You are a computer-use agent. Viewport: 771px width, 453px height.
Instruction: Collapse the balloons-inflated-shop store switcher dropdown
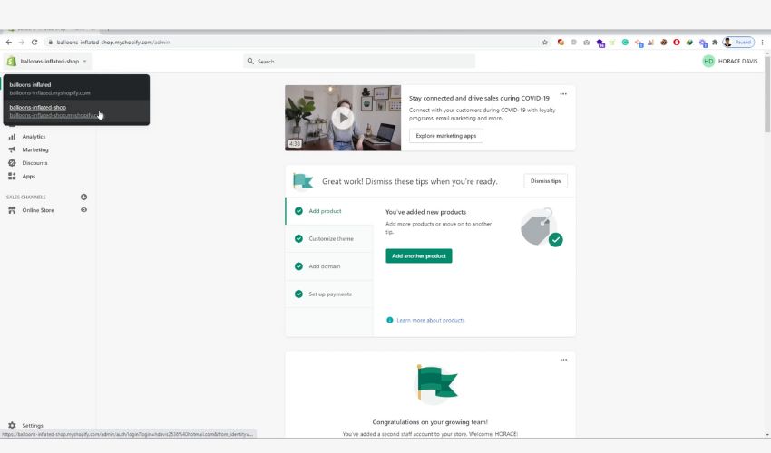pyautogui.click(x=49, y=61)
